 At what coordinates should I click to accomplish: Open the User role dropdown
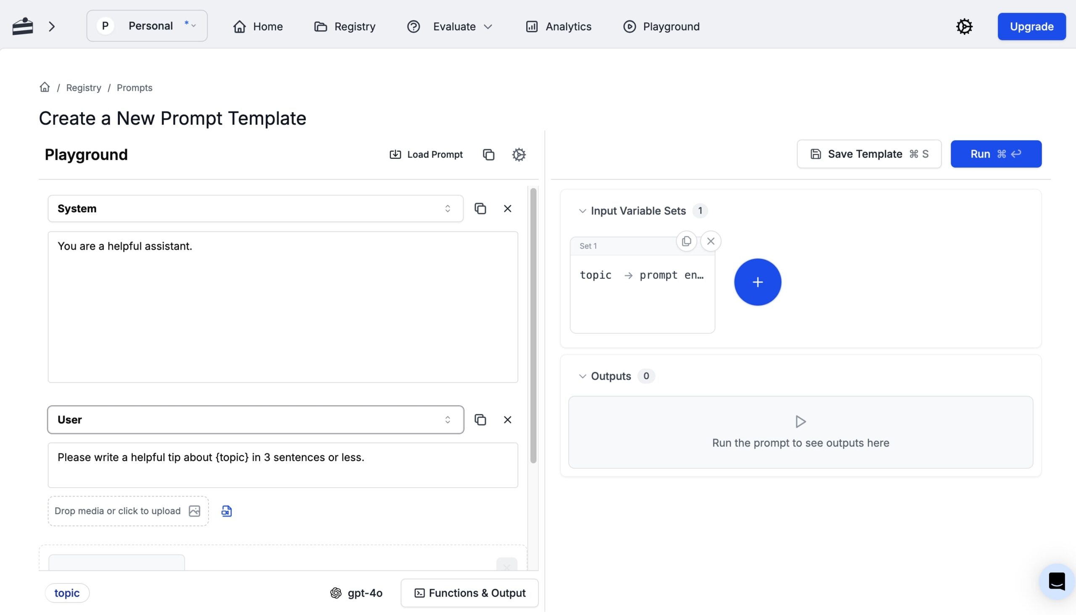pyautogui.click(x=255, y=420)
